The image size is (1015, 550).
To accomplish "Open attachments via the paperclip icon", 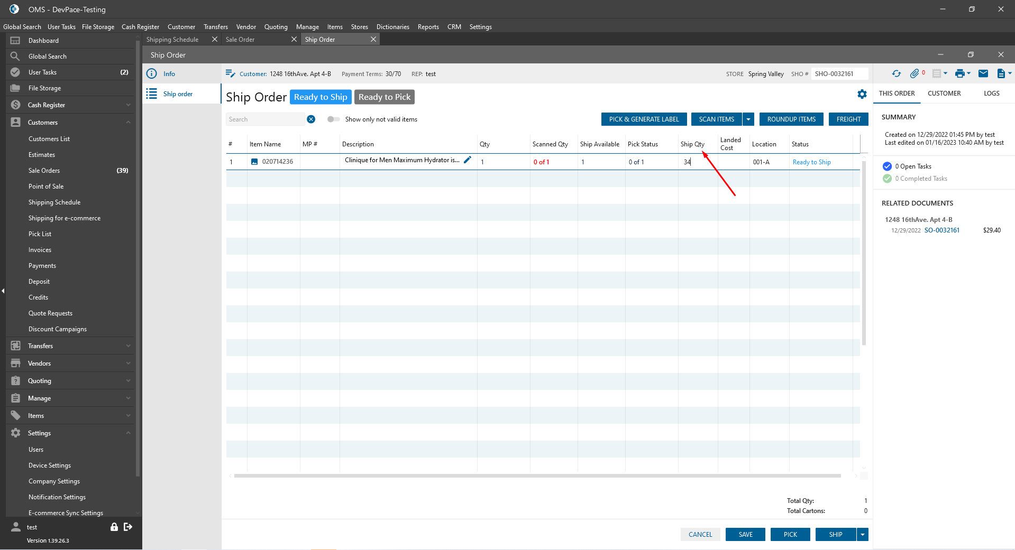I will click(914, 74).
